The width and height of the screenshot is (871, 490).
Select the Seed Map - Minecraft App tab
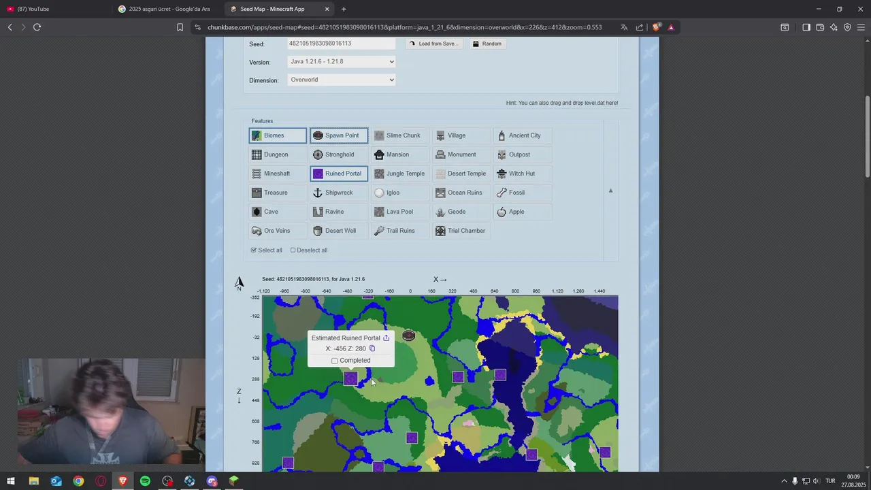pos(279,9)
